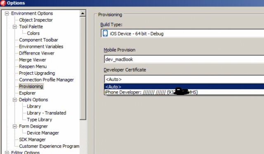Choose <Auto> from certificate dropdown list

pyautogui.click(x=184, y=87)
